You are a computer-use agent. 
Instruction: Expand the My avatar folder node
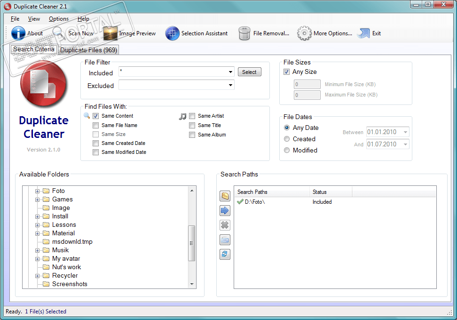[37, 259]
